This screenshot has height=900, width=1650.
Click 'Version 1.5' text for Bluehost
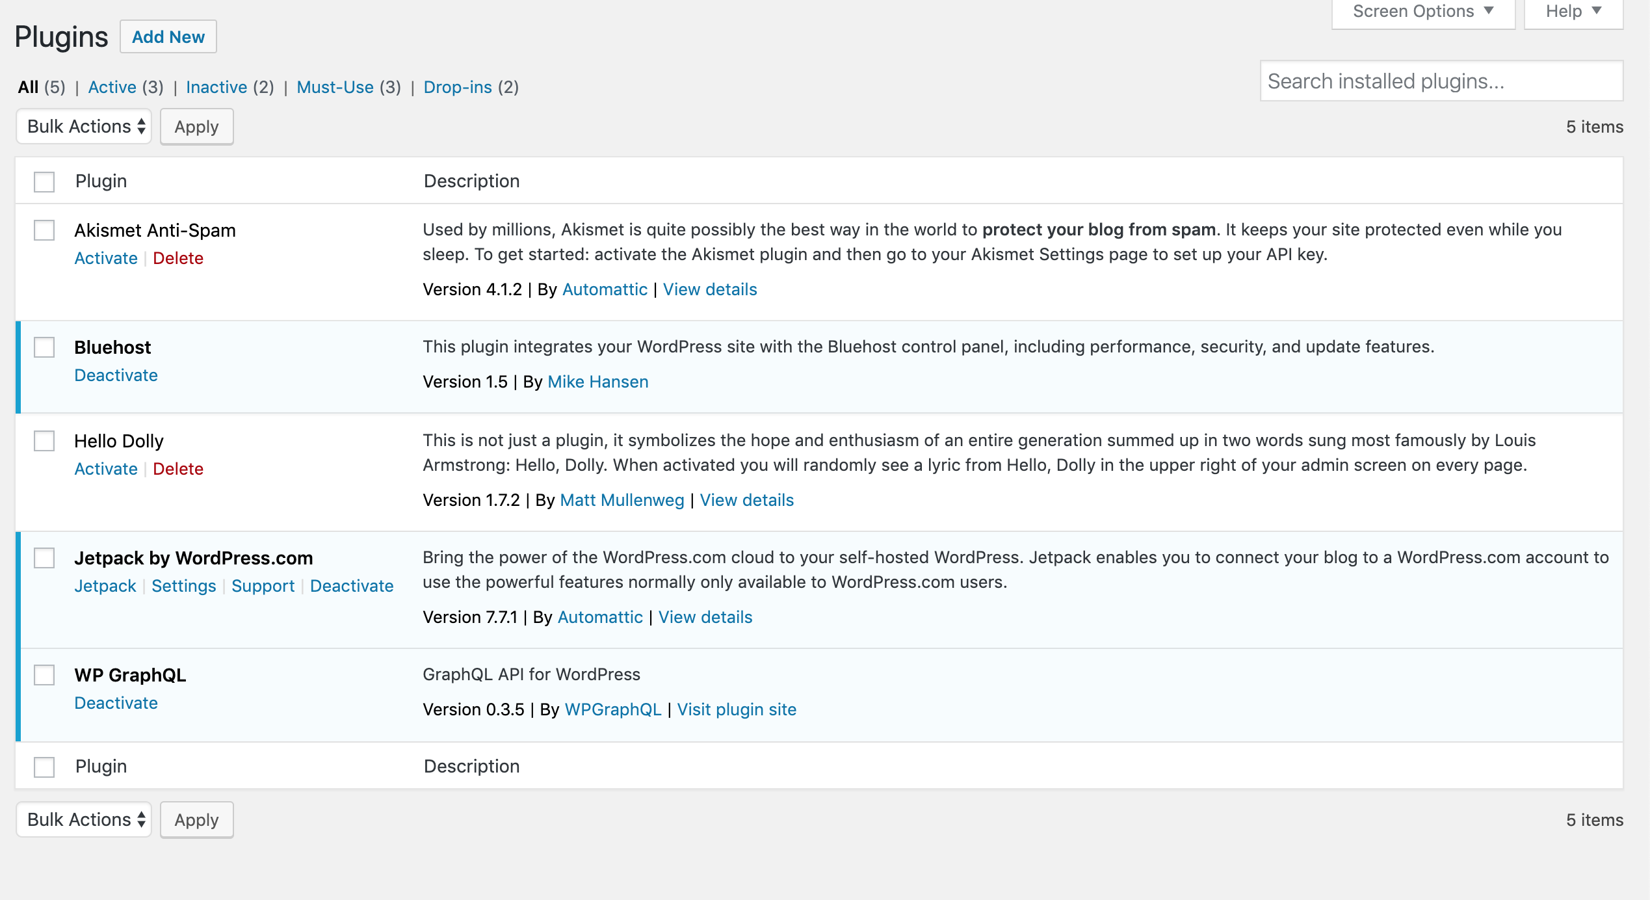tap(465, 382)
